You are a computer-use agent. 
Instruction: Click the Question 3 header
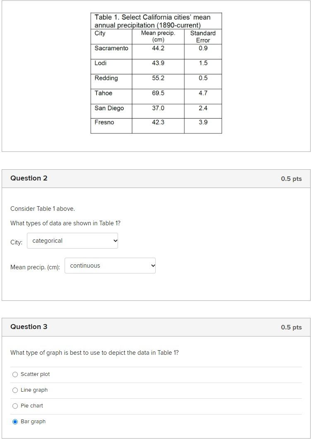pyautogui.click(x=29, y=327)
